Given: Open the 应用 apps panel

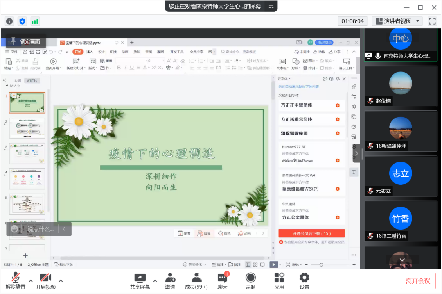Looking at the screenshot, I should click(279, 281).
